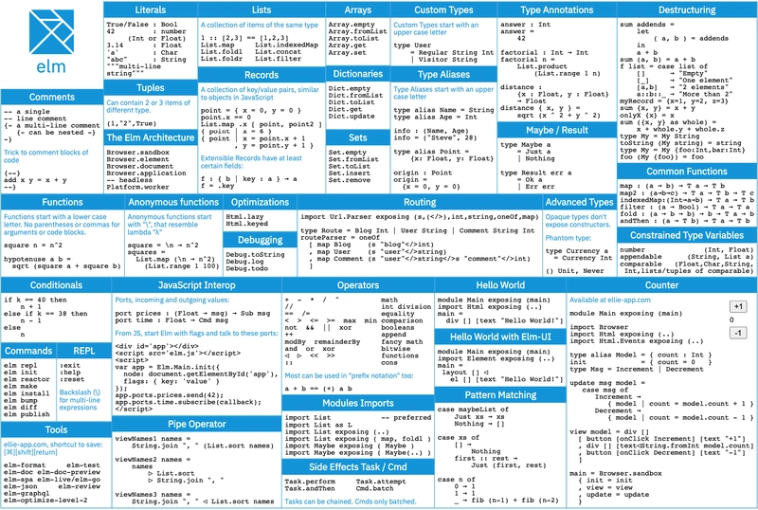
Task: Click the 'Dict.update' entry
Action: point(352,117)
